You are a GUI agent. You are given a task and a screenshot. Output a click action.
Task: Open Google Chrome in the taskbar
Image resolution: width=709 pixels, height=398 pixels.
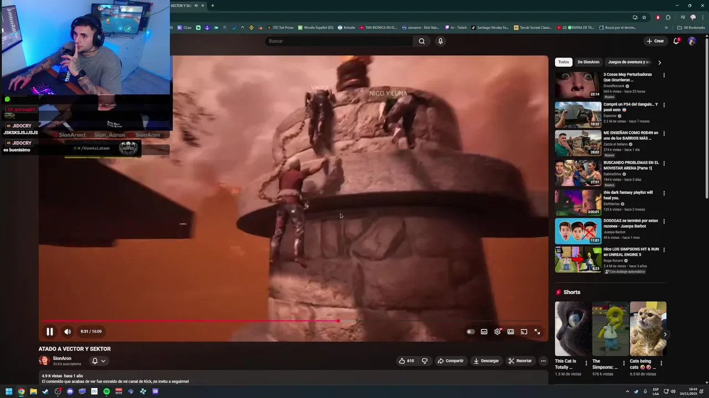21,391
